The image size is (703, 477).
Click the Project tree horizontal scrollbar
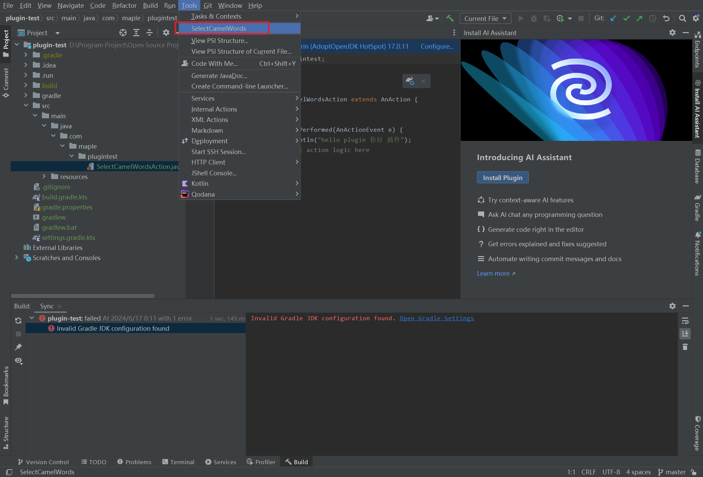(83, 296)
